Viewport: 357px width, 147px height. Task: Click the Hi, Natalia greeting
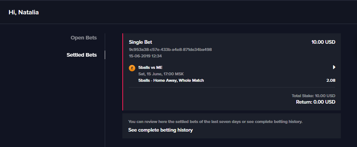coord(24,13)
